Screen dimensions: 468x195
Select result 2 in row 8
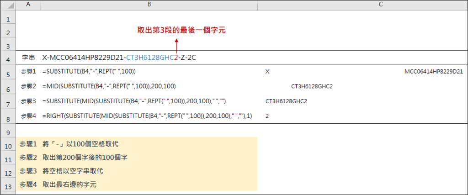(267, 116)
